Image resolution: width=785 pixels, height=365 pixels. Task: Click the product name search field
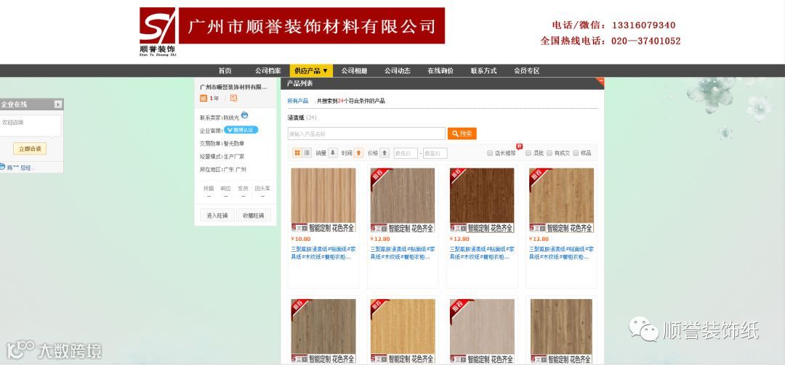coord(366,134)
